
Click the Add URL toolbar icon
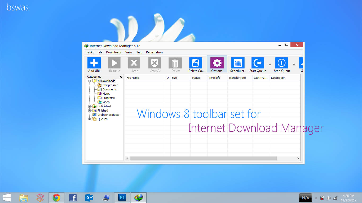coord(94,63)
